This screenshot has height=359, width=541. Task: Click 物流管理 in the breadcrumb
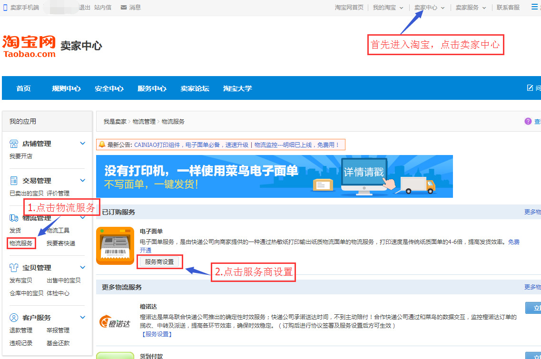point(144,121)
